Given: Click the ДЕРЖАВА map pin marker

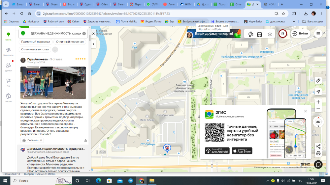Looking at the screenshot, I should 167,148.
